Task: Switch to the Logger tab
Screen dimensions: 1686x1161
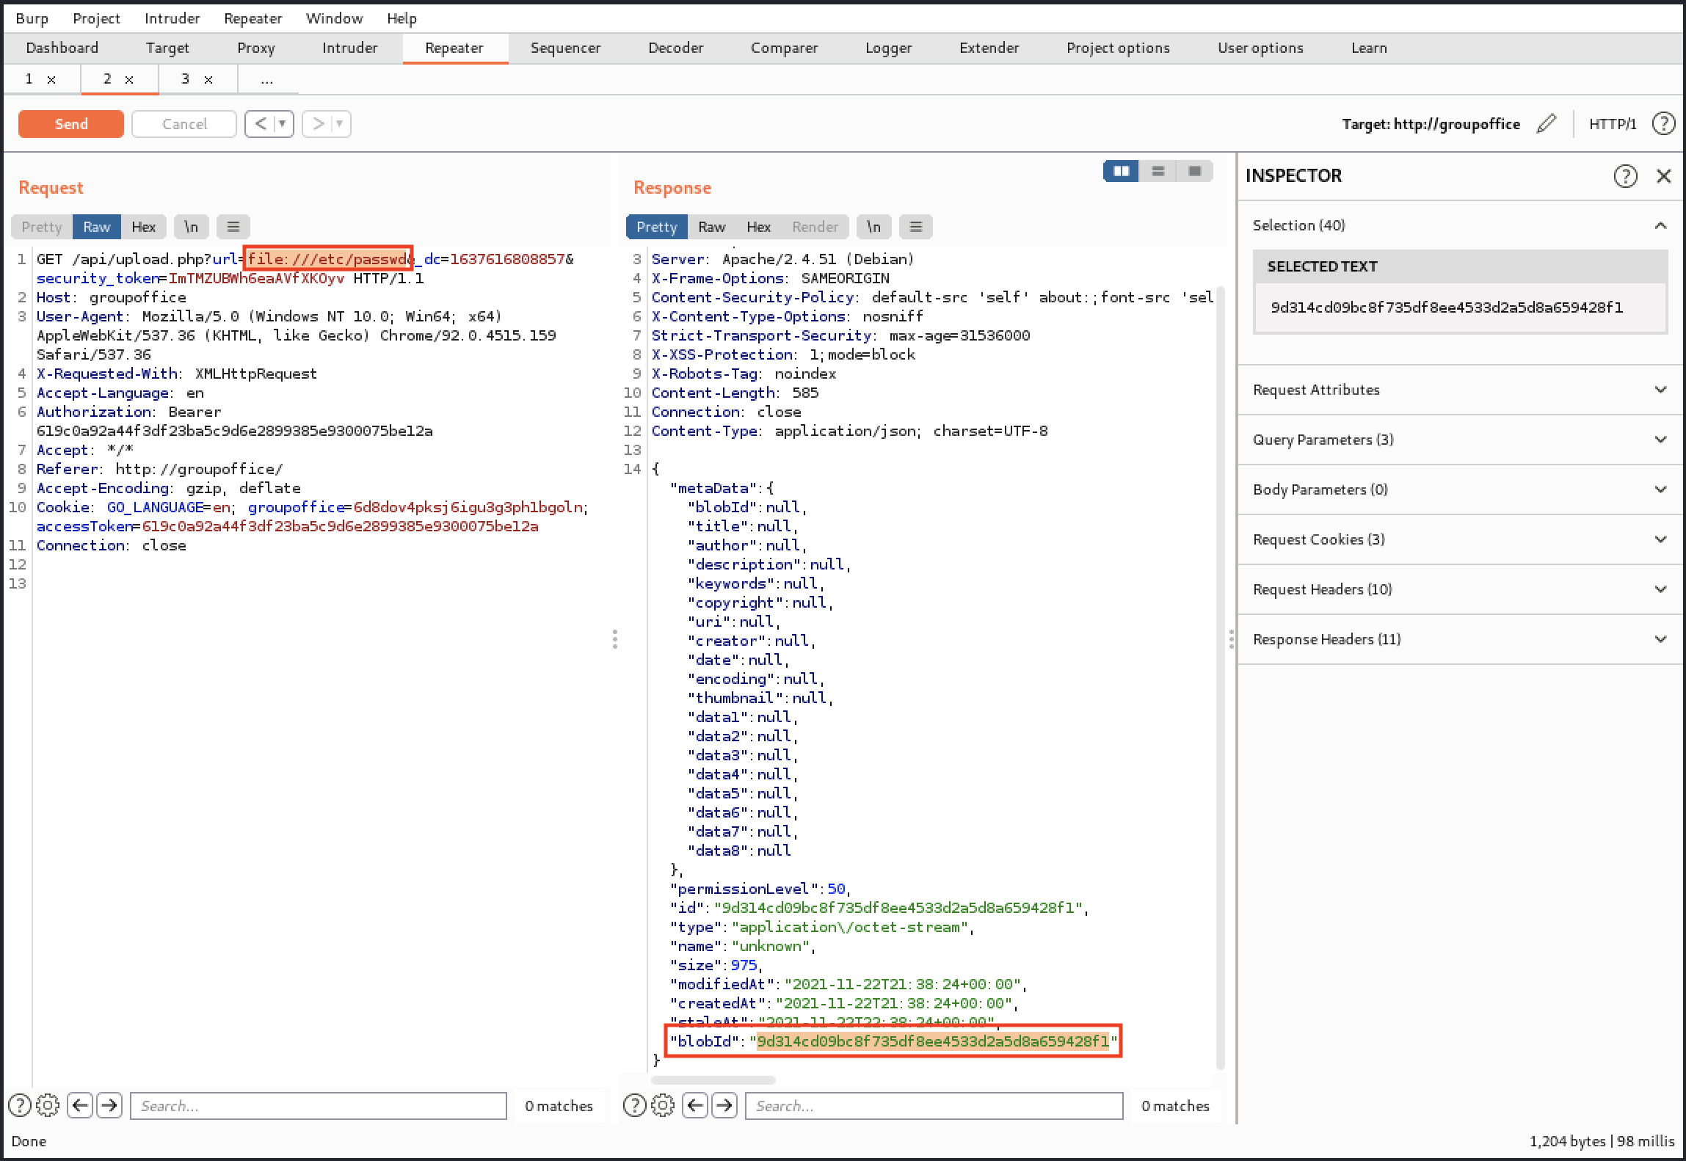Action: click(888, 48)
